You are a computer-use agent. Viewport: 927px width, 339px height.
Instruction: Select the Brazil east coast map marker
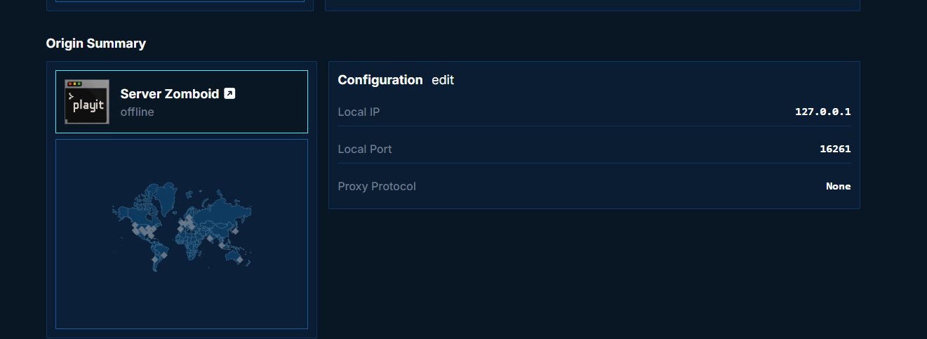coord(164,255)
